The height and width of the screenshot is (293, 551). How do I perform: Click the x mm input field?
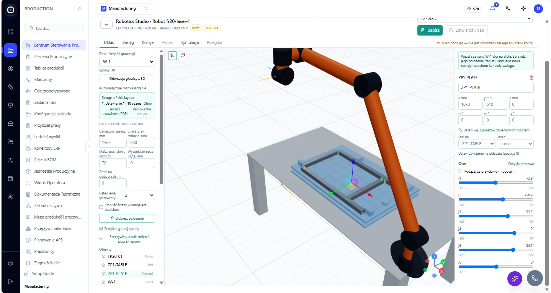(x=470, y=105)
